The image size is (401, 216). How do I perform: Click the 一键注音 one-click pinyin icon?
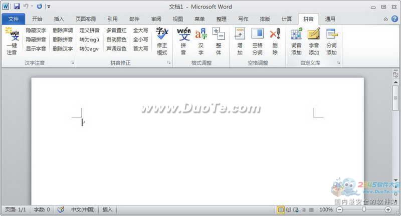(x=12, y=40)
